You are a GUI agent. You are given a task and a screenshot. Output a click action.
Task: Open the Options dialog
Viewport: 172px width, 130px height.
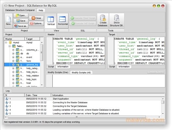coord(36,23)
